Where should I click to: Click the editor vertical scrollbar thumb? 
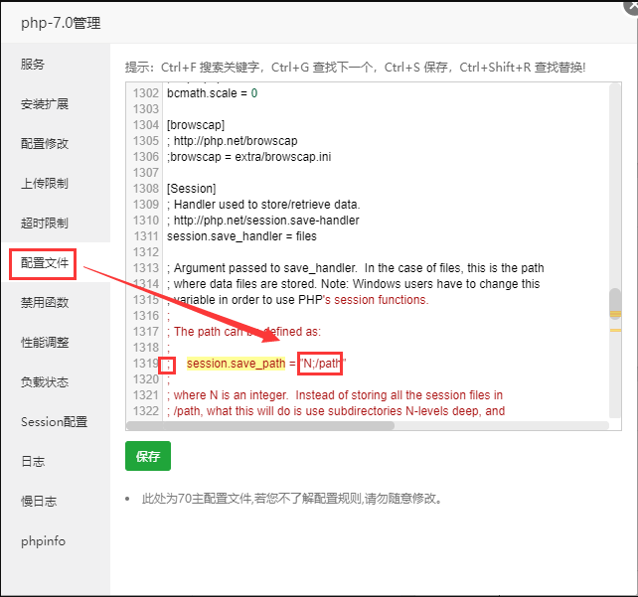[x=615, y=303]
